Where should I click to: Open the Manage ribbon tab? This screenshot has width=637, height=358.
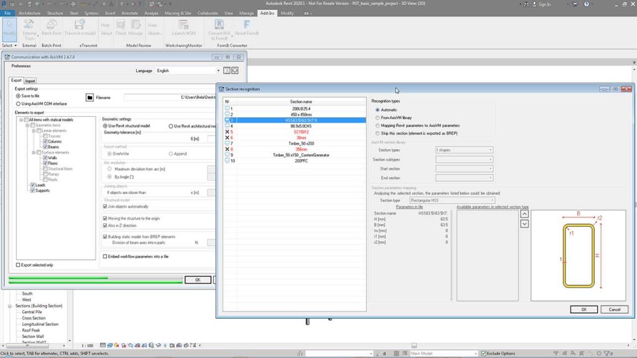pyautogui.click(x=246, y=12)
